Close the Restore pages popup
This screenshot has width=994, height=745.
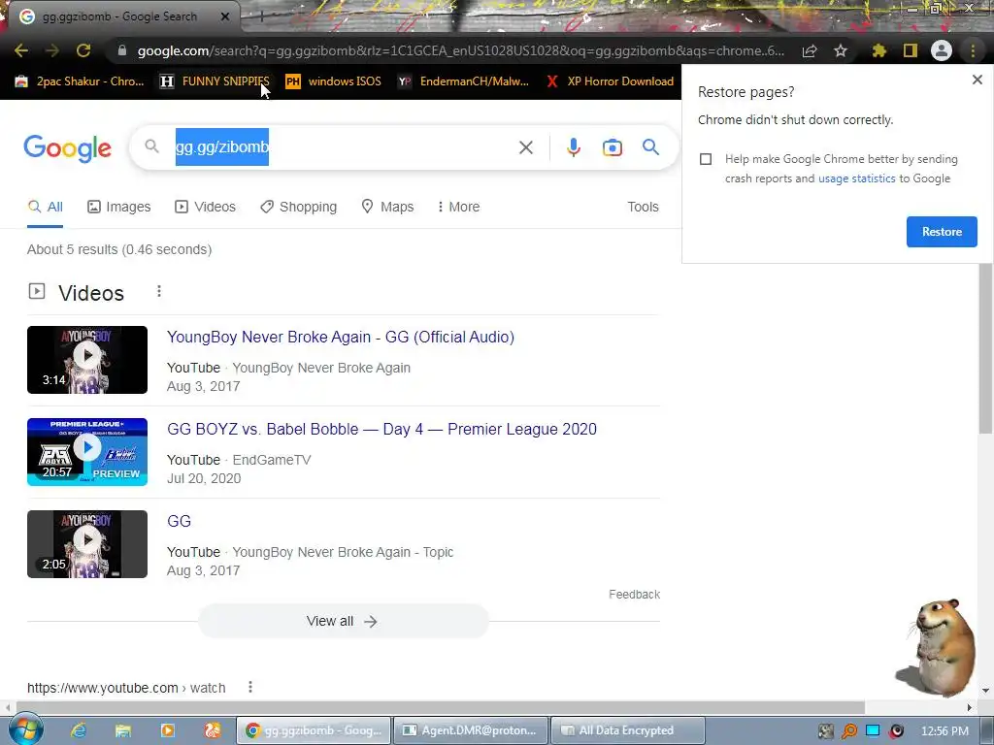(977, 80)
